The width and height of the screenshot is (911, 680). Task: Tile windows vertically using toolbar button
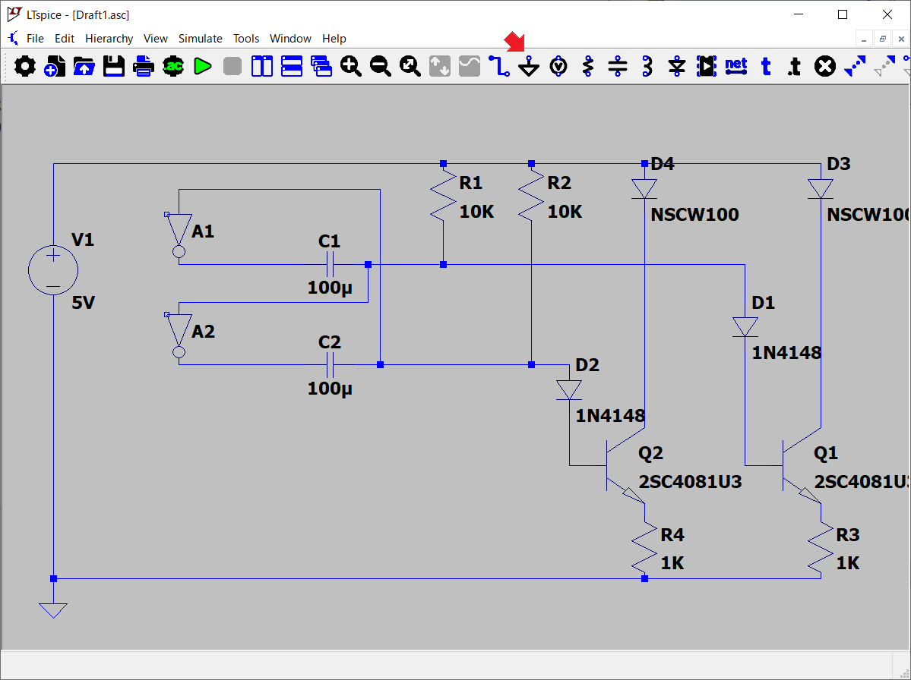pyautogui.click(x=262, y=67)
